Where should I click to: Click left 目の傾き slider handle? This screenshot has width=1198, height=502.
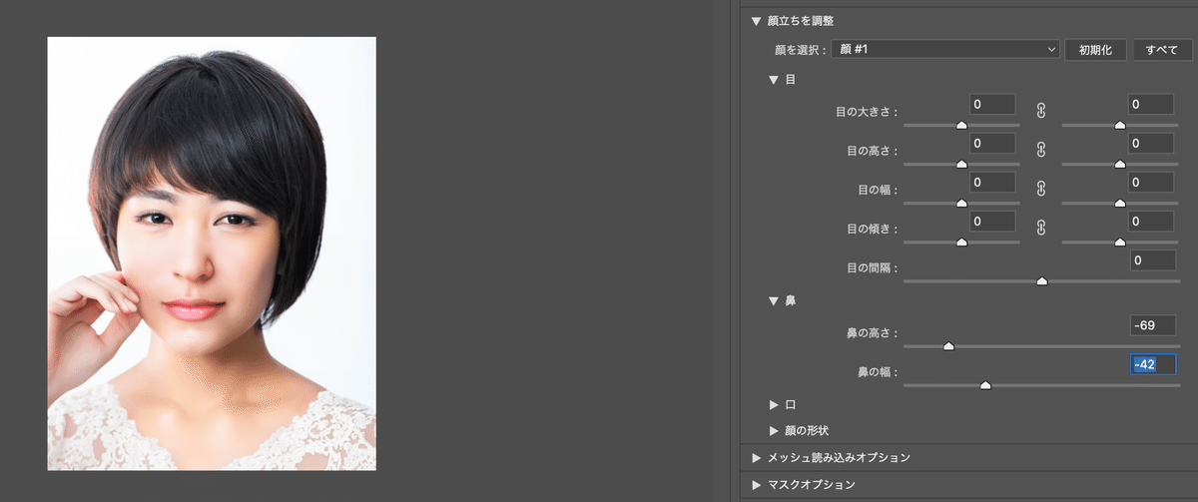(x=961, y=242)
